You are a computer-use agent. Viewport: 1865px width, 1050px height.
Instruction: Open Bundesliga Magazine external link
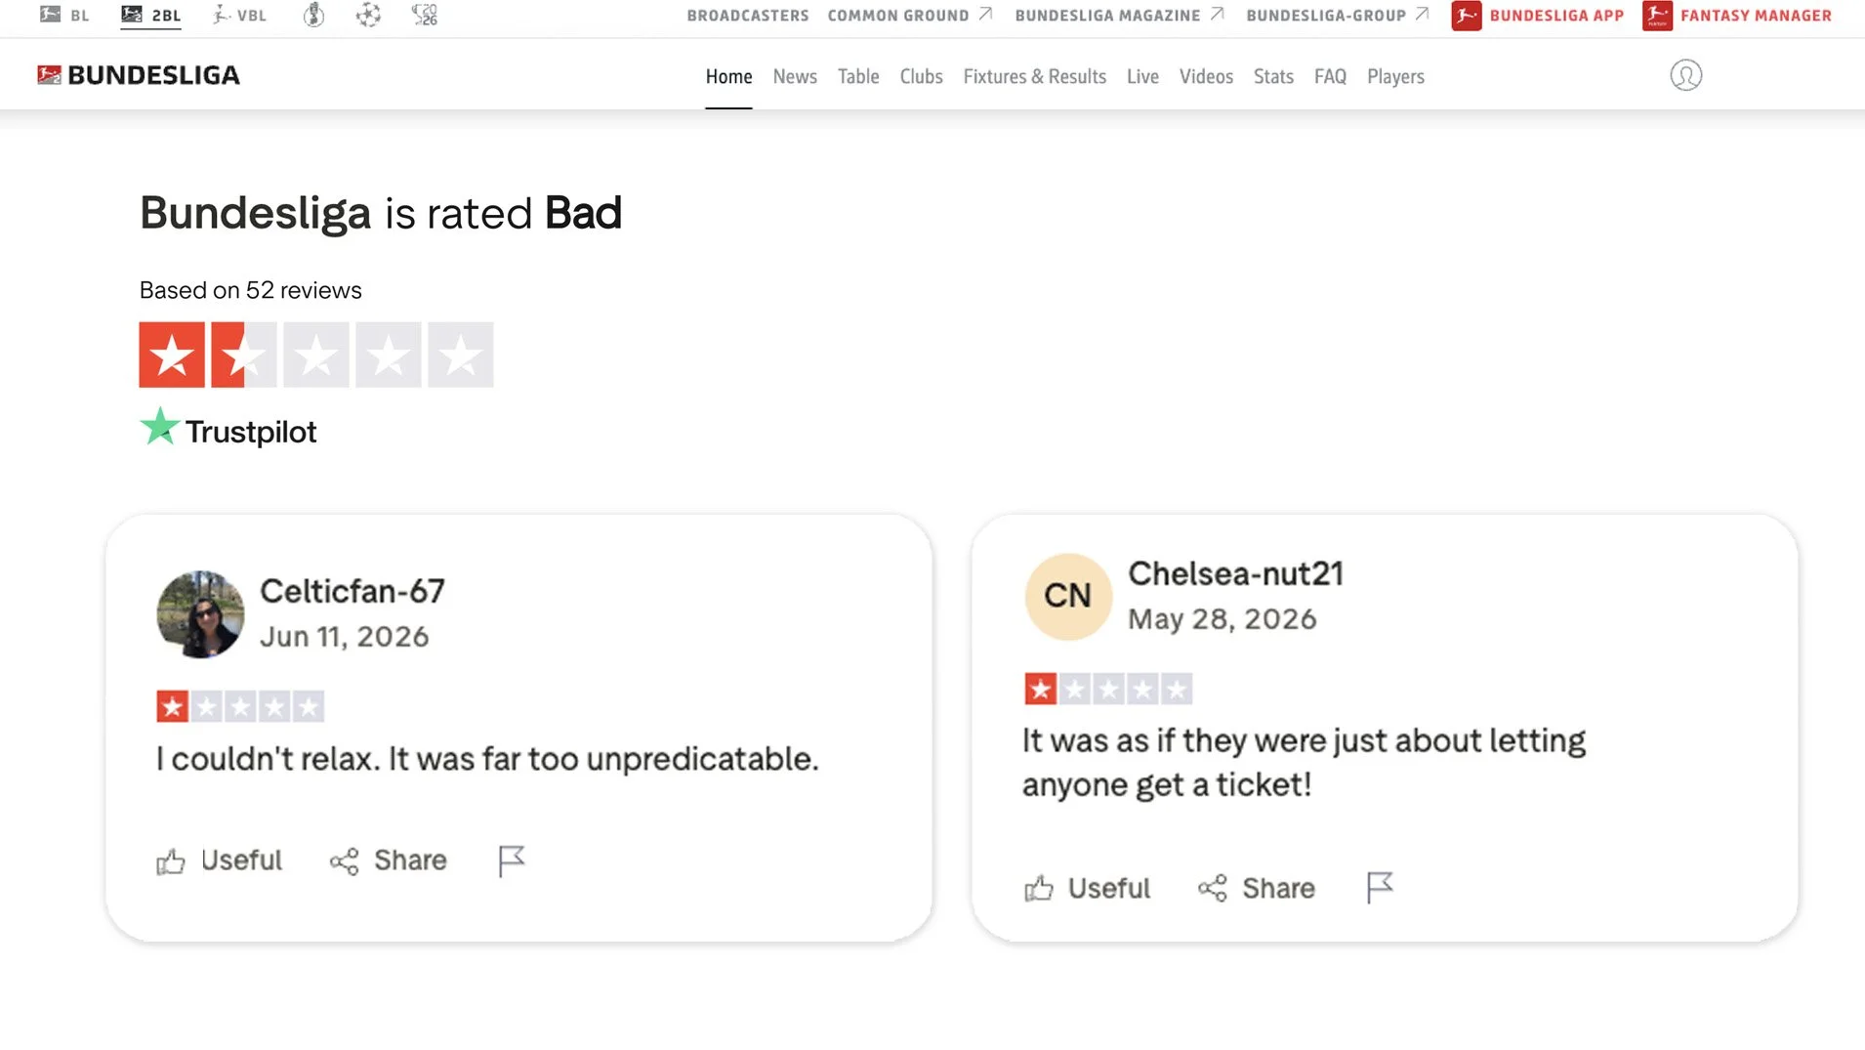pos(1119,16)
